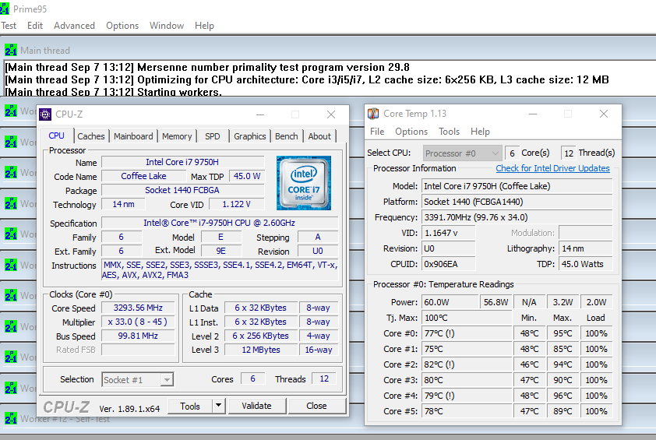Open Prime95 Help menu
The width and height of the screenshot is (656, 440).
coord(204,26)
